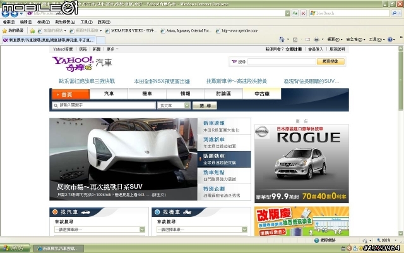Click the read mail envelope icon
Image resolution: width=404 pixels, height=253 pixels.
[x=307, y=39]
